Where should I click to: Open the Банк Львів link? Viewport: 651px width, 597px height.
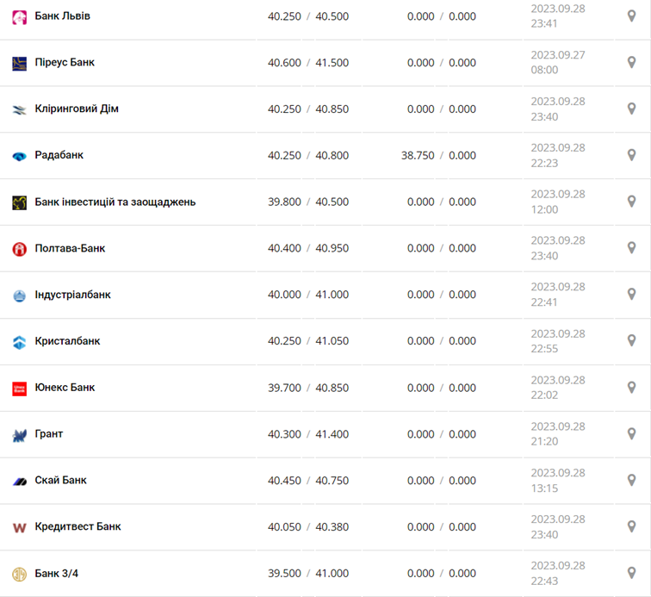point(62,16)
